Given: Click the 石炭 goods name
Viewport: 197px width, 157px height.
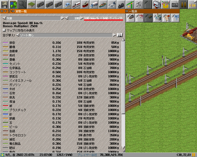Looking at the screenshot, I should 12,93.
